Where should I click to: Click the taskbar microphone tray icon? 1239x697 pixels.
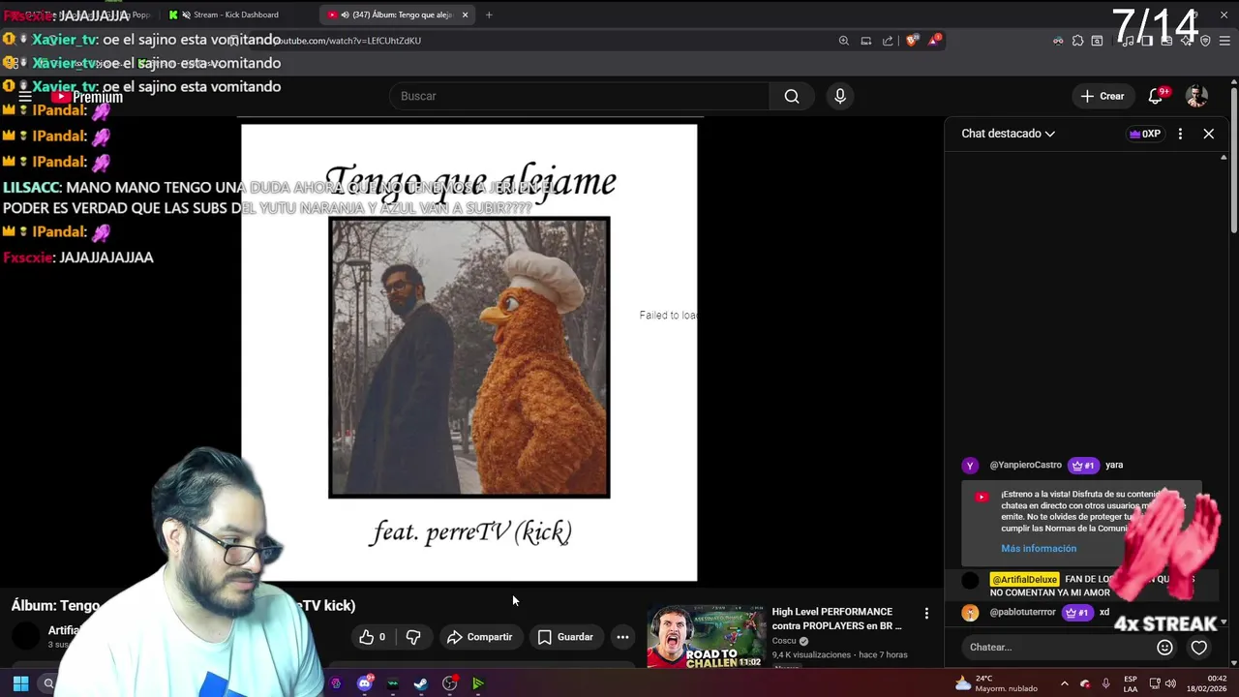coord(1106,683)
